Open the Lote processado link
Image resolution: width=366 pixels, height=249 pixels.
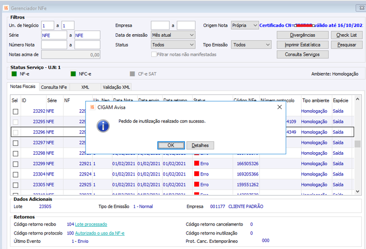tap(91, 225)
